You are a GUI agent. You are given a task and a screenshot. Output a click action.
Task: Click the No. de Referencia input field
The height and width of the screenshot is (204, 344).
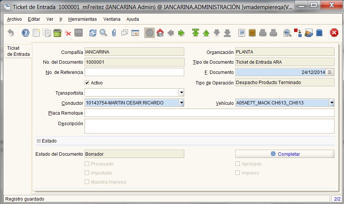point(134,72)
